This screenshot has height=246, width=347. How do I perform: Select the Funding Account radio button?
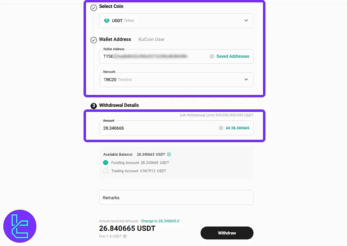pos(106,163)
